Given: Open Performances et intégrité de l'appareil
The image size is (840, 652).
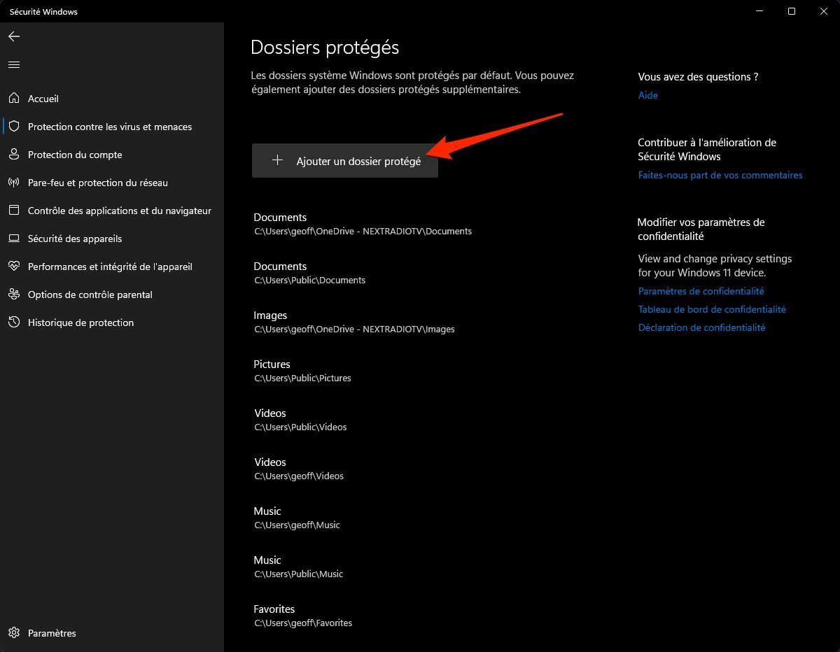Looking at the screenshot, I should click(x=112, y=267).
